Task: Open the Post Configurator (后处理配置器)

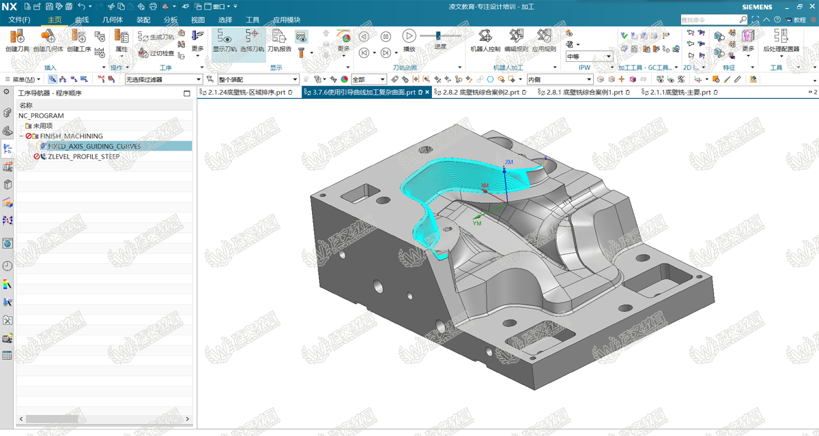Action: 781,41
